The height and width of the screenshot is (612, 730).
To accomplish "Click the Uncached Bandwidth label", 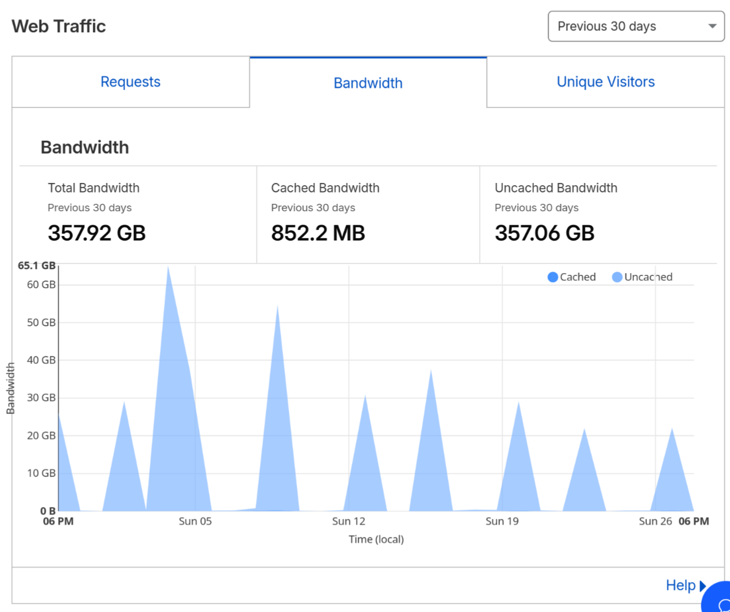I will click(556, 188).
